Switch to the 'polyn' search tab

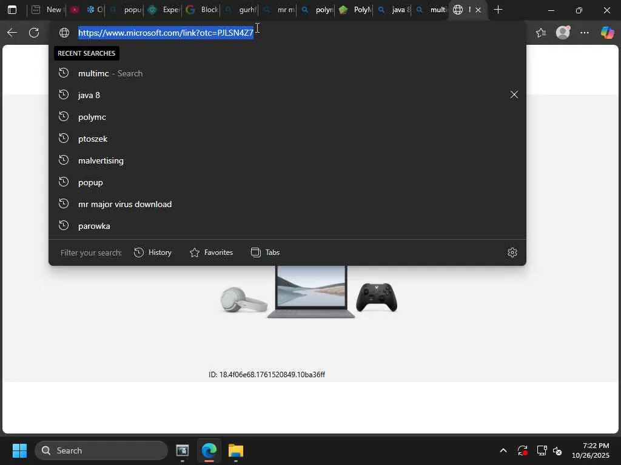click(x=317, y=10)
